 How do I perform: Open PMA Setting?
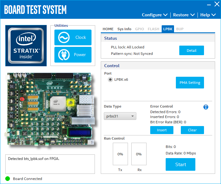(190, 83)
